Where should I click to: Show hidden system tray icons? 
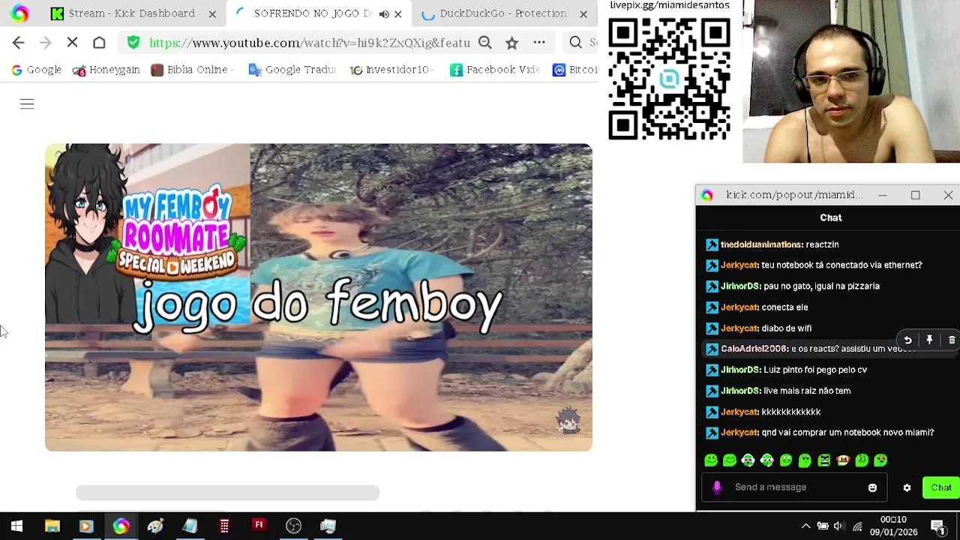click(x=805, y=526)
